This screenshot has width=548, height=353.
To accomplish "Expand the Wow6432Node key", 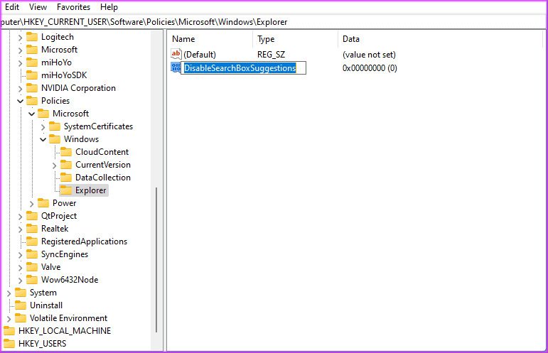I will coord(20,281).
